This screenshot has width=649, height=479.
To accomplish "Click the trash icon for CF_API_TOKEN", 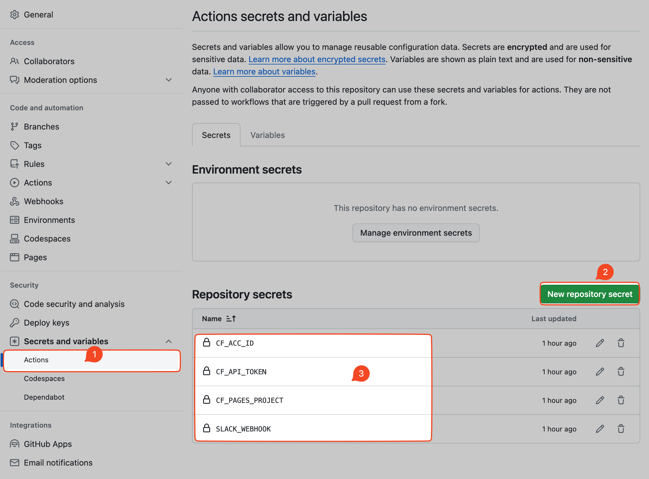I will (x=621, y=372).
